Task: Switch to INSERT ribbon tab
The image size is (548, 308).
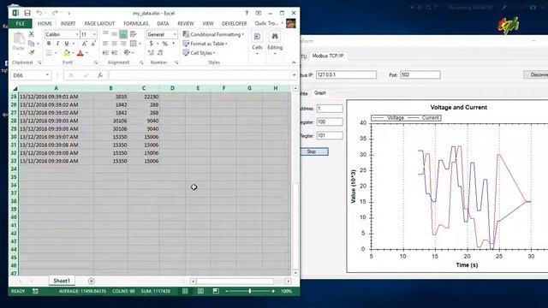Action: [x=68, y=23]
